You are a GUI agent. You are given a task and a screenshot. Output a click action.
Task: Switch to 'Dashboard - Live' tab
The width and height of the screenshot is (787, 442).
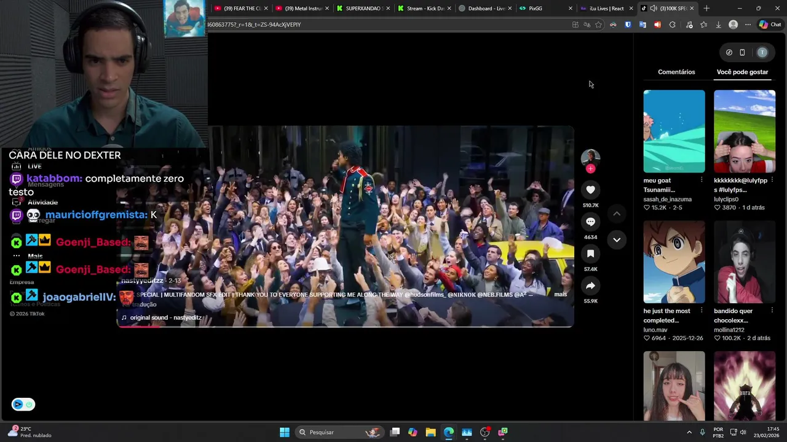pyautogui.click(x=484, y=9)
